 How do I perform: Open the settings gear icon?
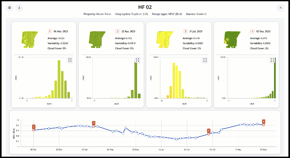pos(10,8)
